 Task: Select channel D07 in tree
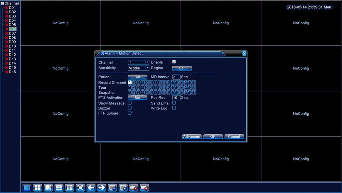coord(12,34)
